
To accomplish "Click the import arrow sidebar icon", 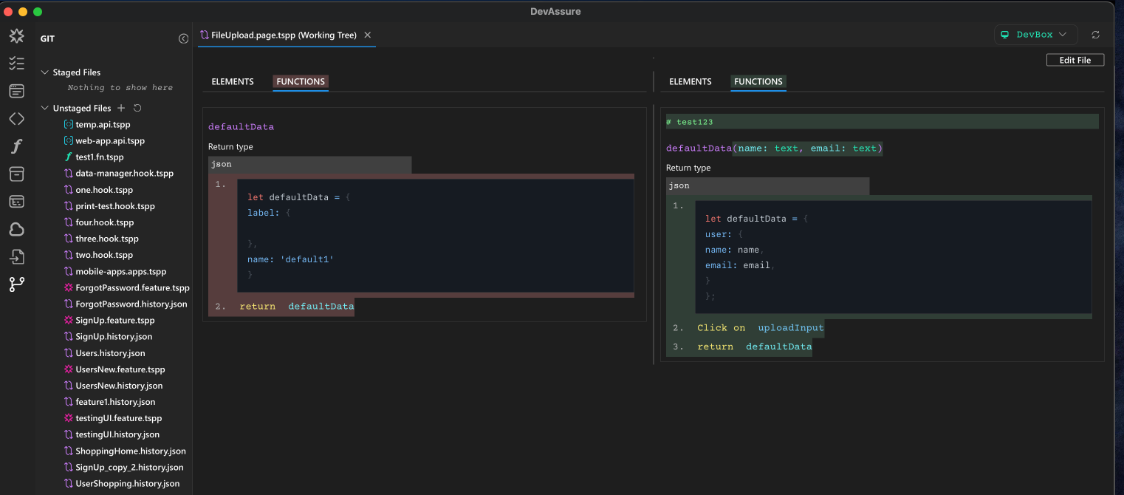I will [x=16, y=256].
